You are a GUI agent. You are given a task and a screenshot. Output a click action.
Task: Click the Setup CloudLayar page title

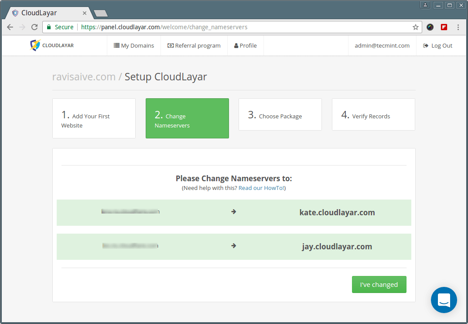click(x=166, y=77)
